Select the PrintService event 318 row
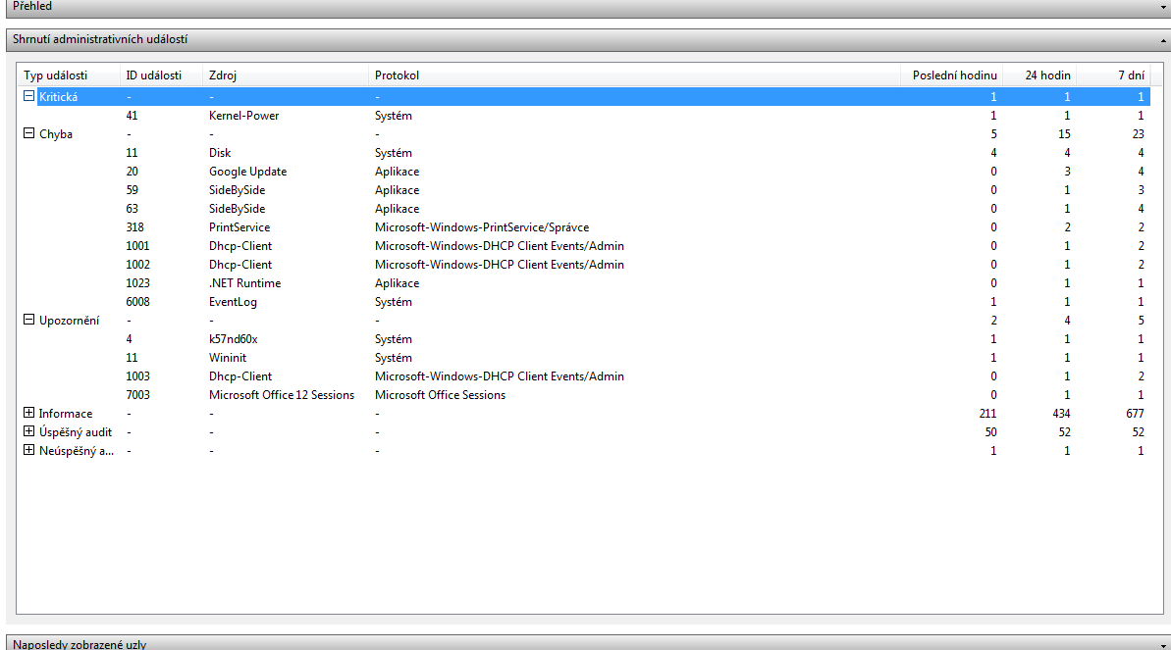 click(240, 227)
